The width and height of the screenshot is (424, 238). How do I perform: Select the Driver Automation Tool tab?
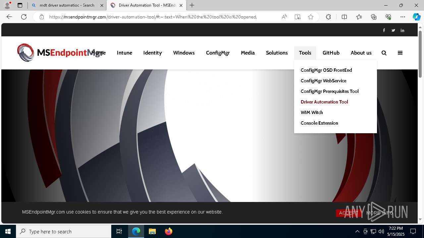[147, 5]
